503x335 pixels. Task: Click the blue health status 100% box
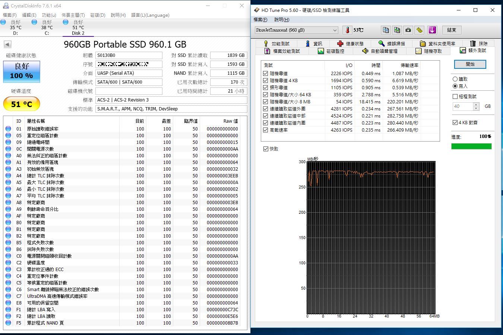(x=22, y=71)
